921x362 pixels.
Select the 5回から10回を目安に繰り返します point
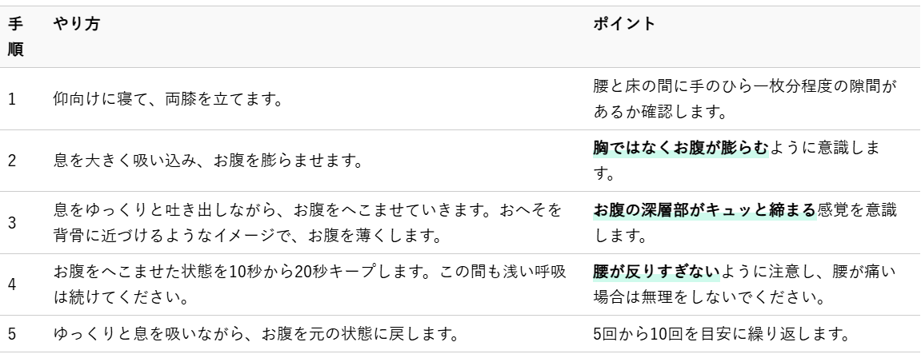[722, 334]
